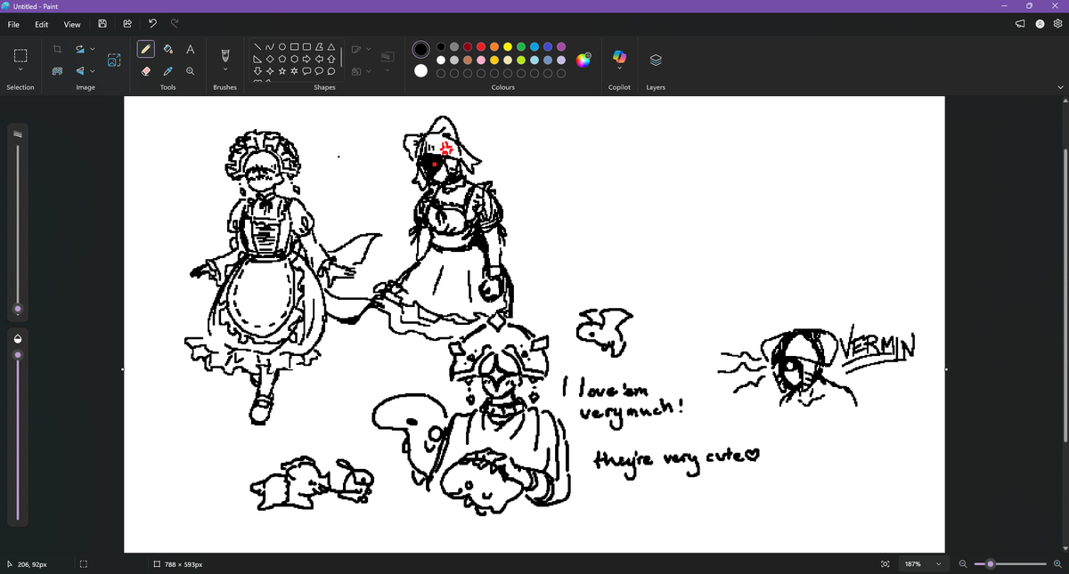Image resolution: width=1069 pixels, height=574 pixels.
Task: Pick the yellow colour swatch
Action: pos(508,46)
